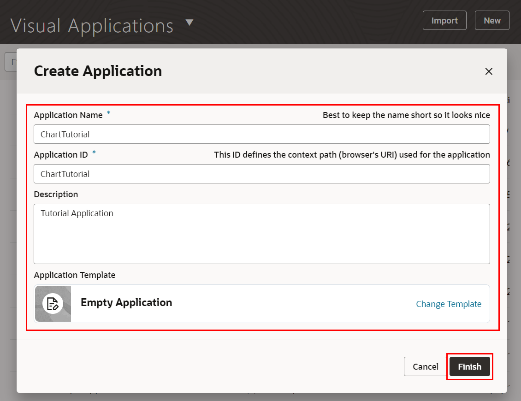Click into the Application ID field
Image resolution: width=521 pixels, height=401 pixels.
[261, 174]
